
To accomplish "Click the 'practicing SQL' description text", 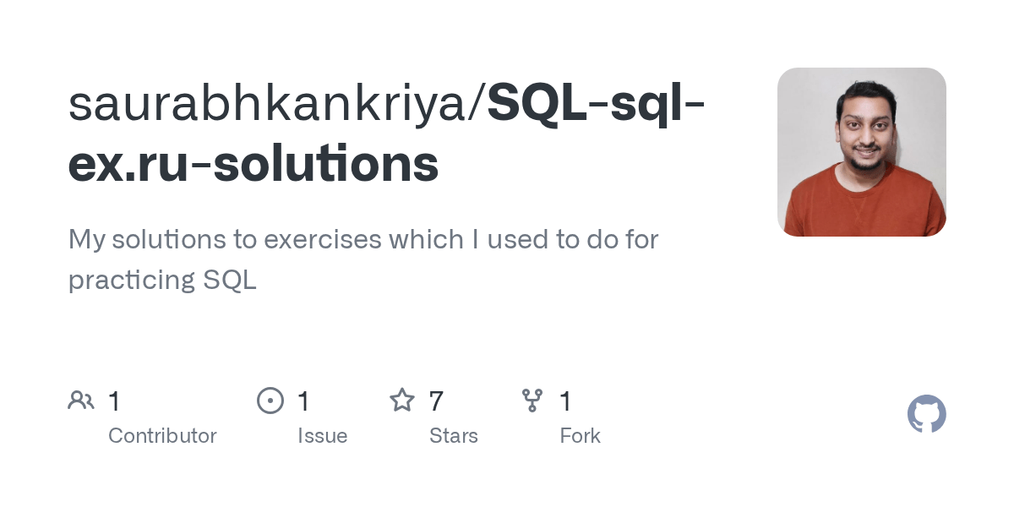I will [162, 280].
